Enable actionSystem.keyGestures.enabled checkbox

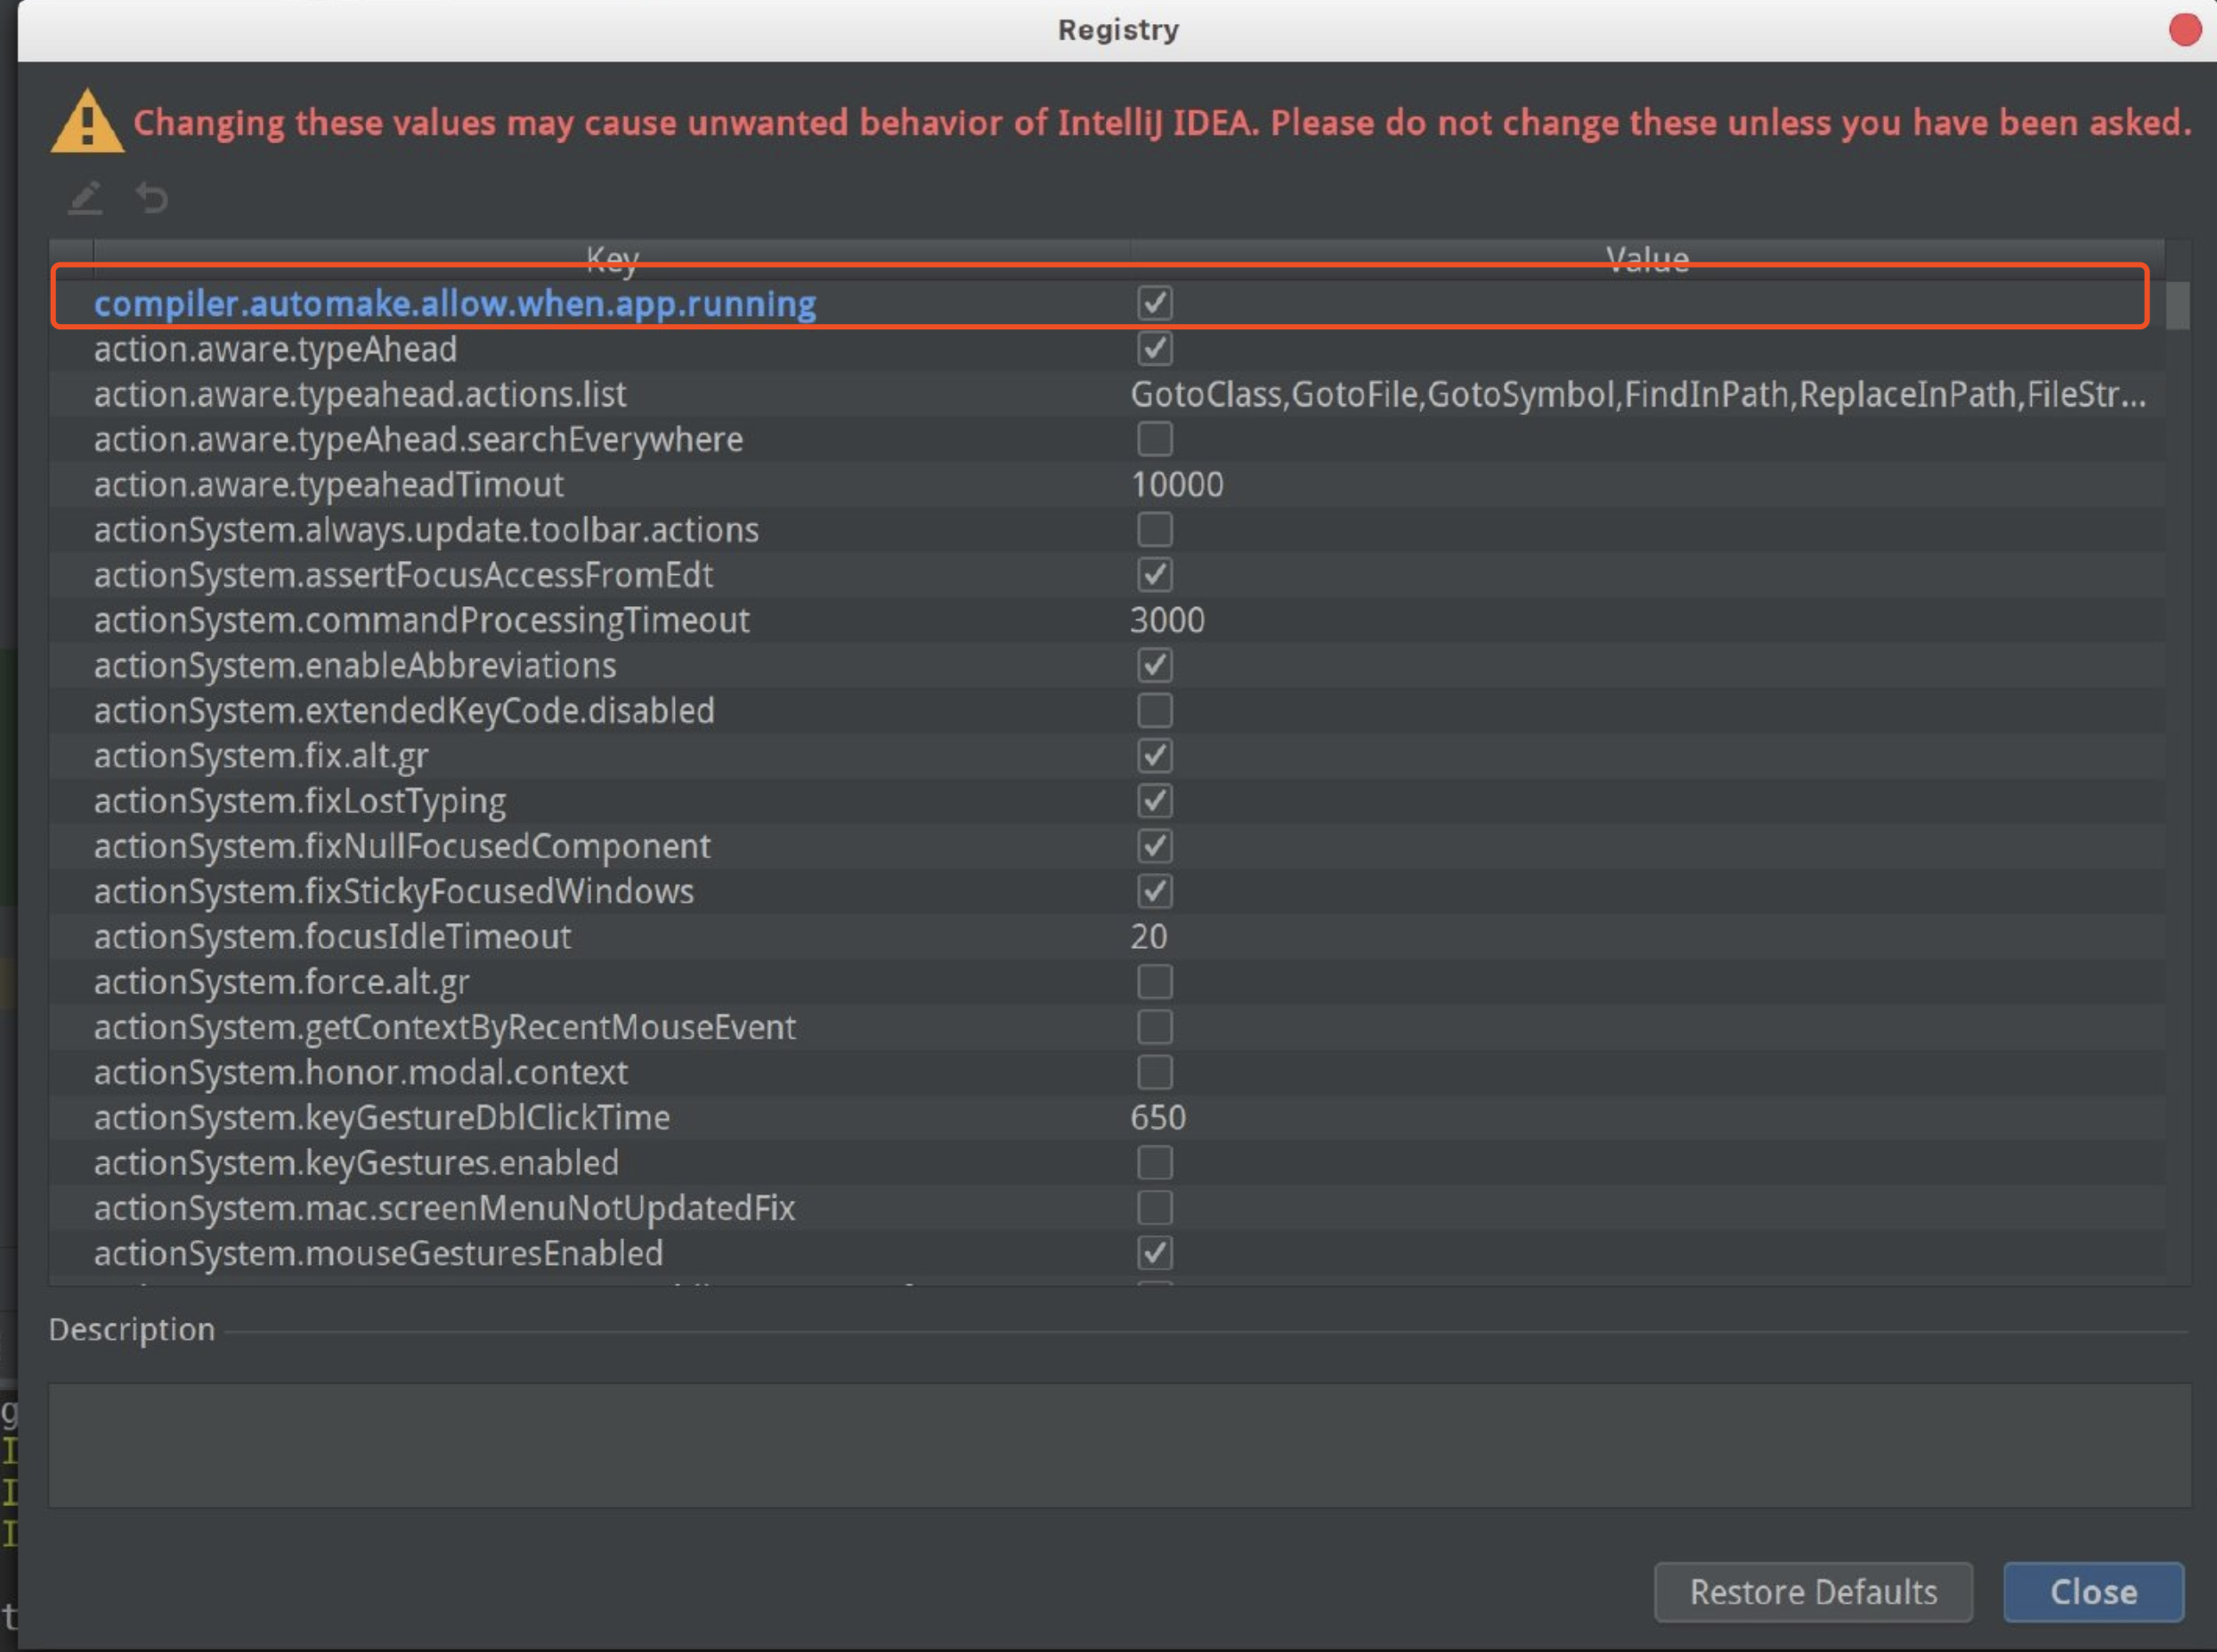pos(1155,1162)
